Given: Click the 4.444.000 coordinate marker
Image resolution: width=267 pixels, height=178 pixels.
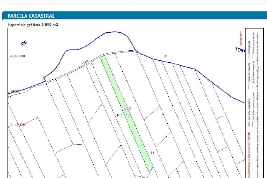Looking at the screenshot, I should point(17,56).
